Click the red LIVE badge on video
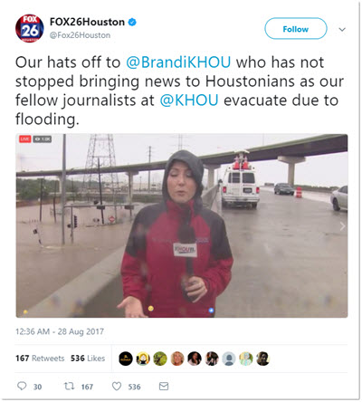This screenshot has width=362, height=402. [25, 139]
